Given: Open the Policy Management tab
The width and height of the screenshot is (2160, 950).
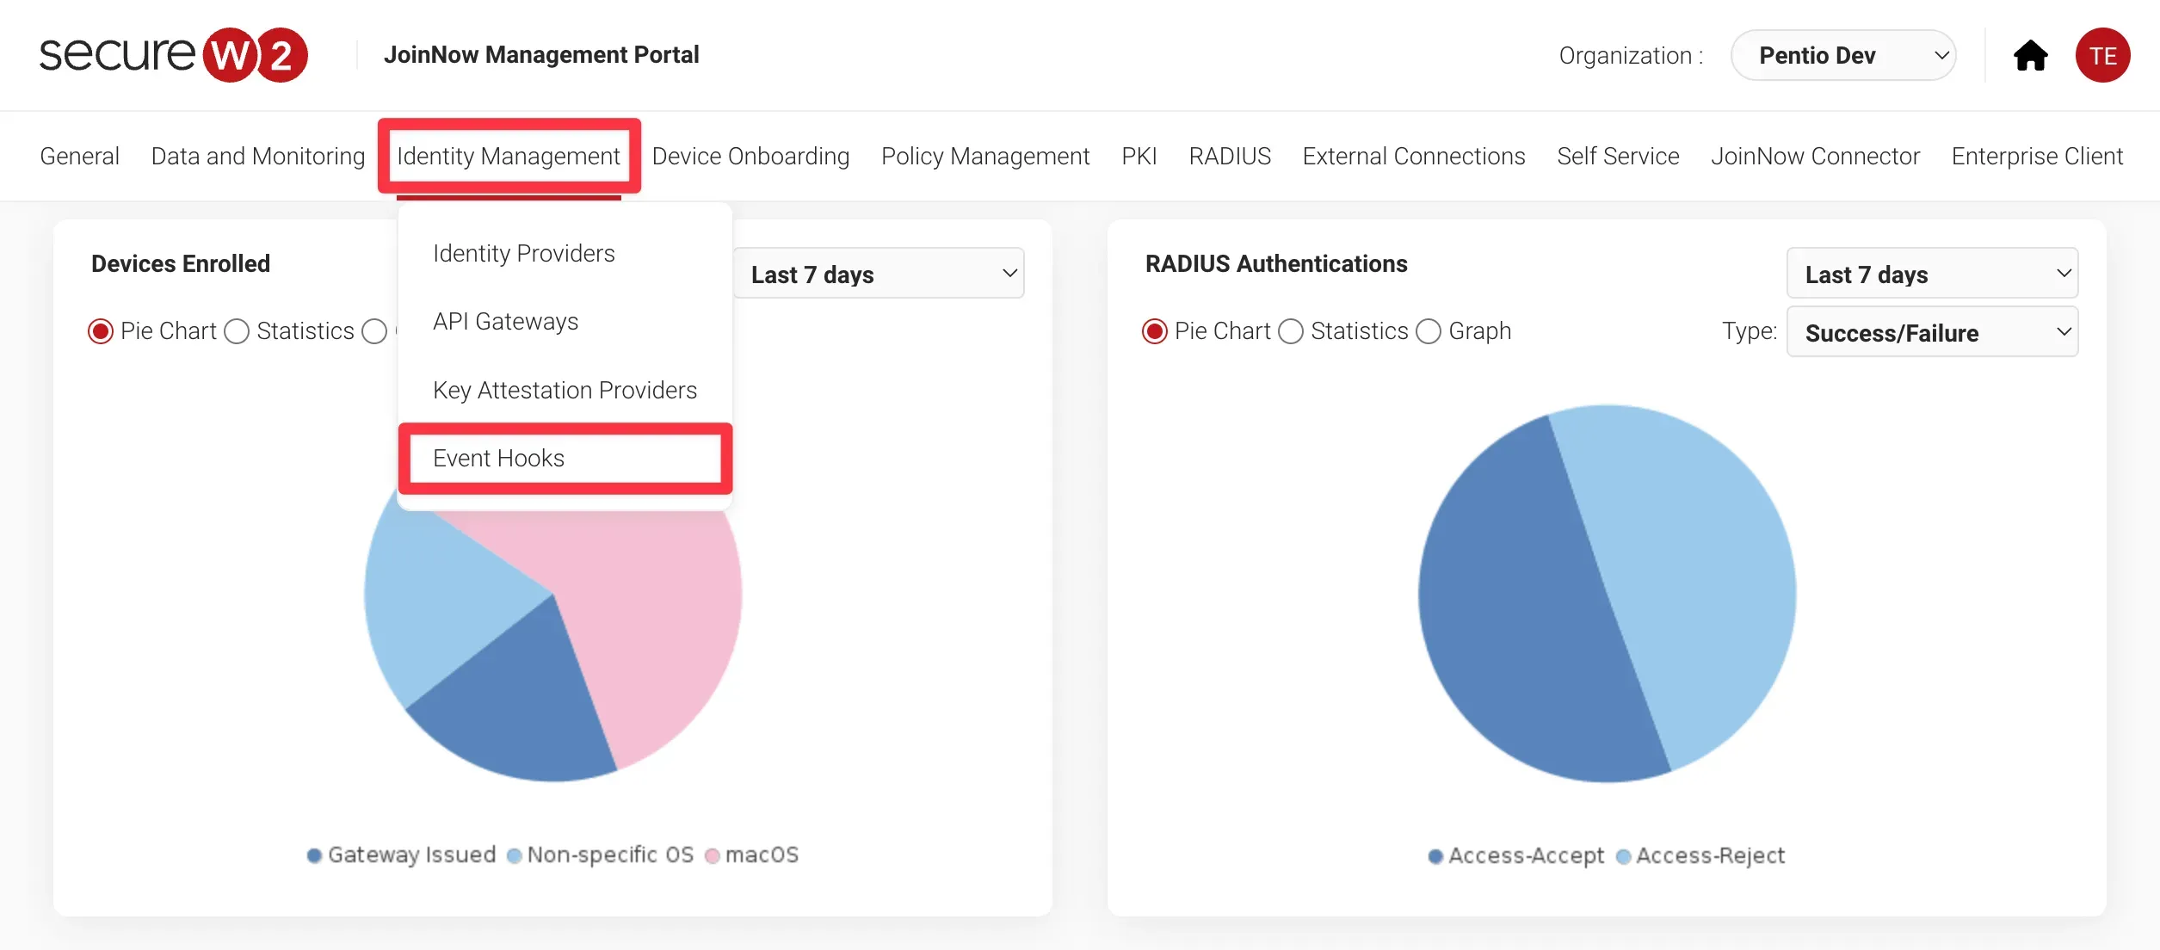Looking at the screenshot, I should click(984, 157).
